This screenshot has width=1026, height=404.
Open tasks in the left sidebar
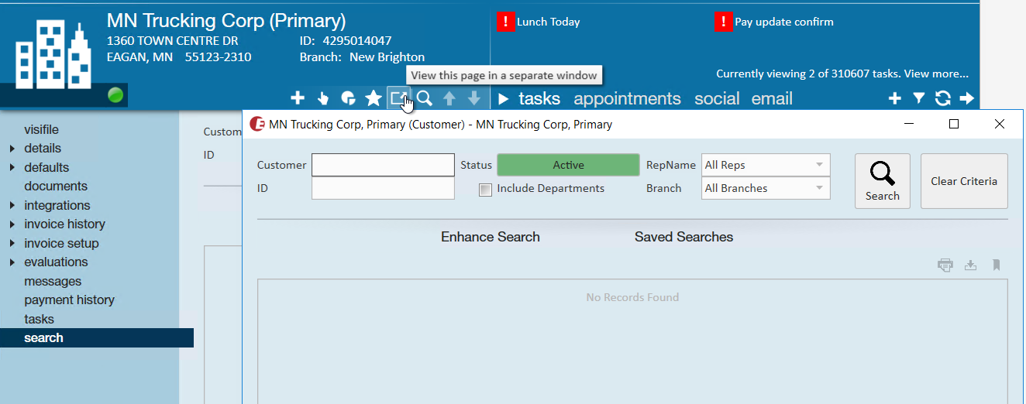coord(39,319)
